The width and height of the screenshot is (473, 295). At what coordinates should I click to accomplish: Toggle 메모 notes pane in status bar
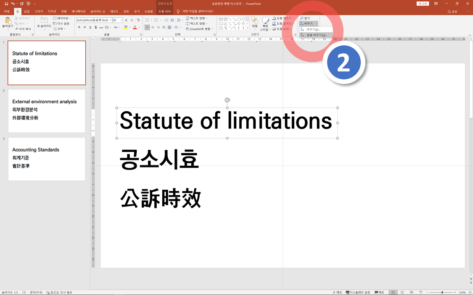point(337,292)
